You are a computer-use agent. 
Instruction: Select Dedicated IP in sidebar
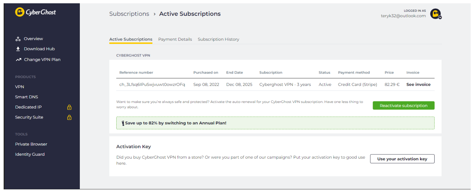[x=28, y=107]
